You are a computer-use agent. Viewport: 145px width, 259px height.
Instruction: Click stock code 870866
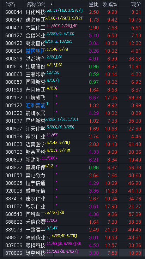pyautogui.click(x=14, y=253)
